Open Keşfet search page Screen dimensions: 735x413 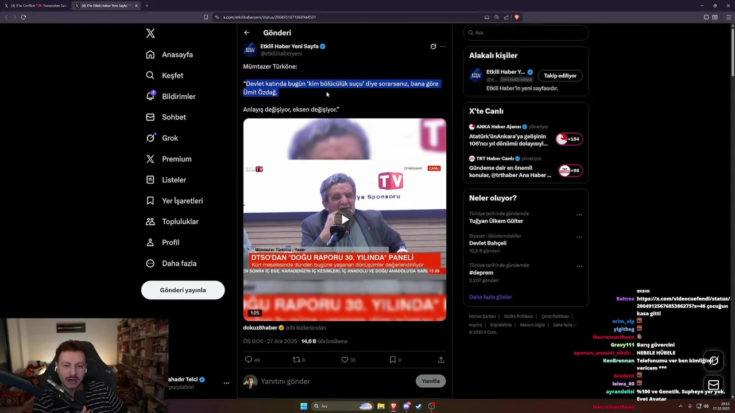165,75
